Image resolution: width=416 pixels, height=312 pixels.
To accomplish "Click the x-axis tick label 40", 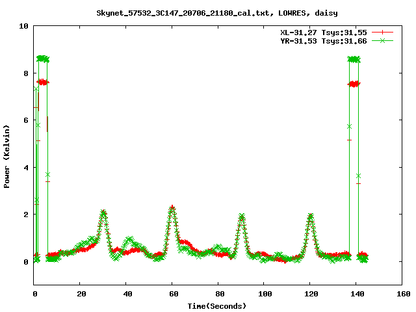I will tap(127, 294).
